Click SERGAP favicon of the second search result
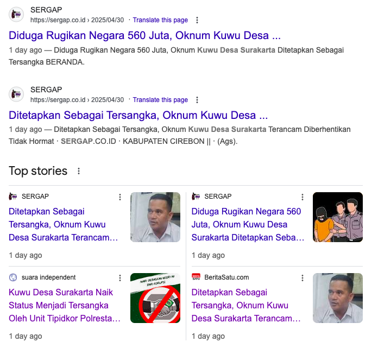This screenshot has height=348, width=378. click(x=16, y=94)
